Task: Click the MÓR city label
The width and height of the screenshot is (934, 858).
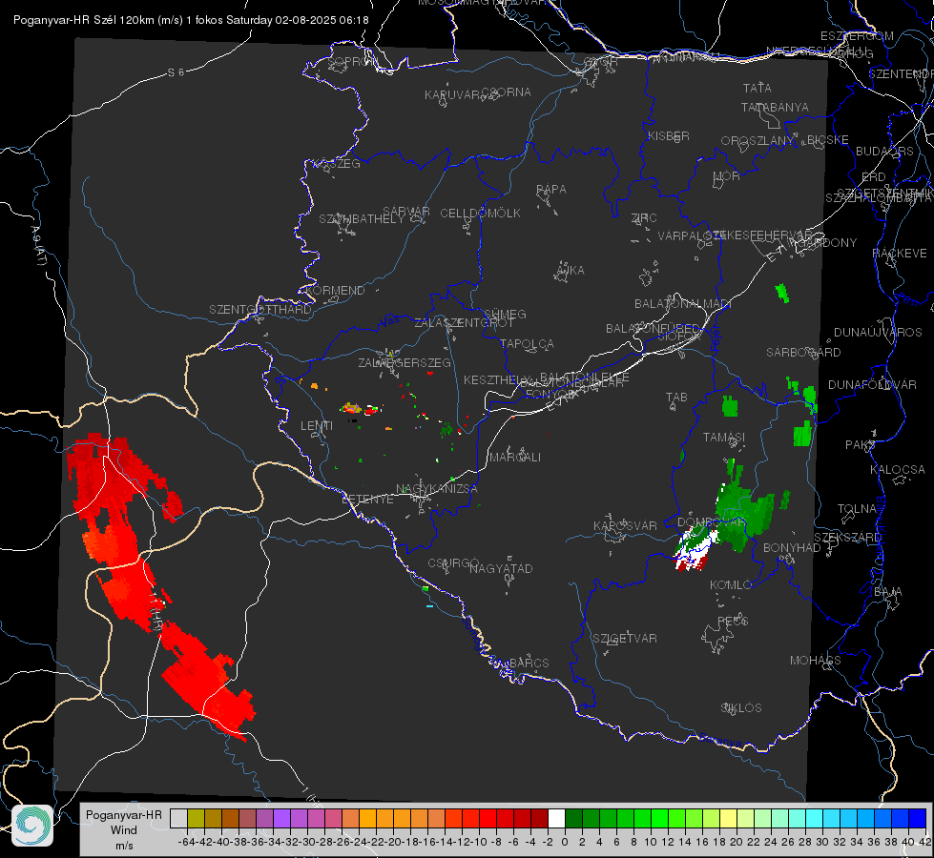Action: [x=727, y=175]
